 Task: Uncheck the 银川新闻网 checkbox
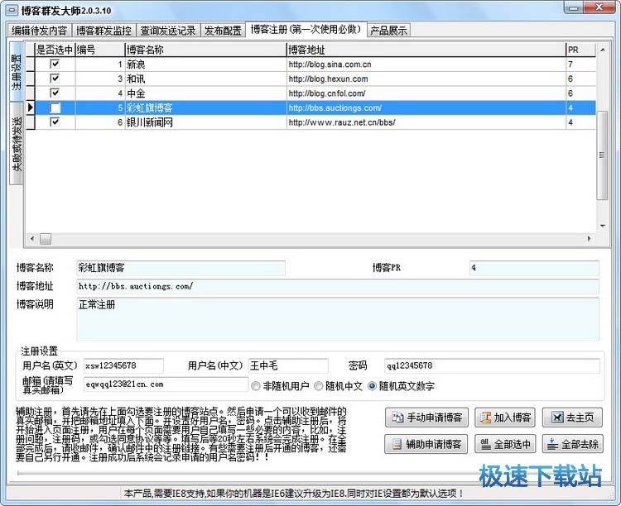click(x=55, y=122)
